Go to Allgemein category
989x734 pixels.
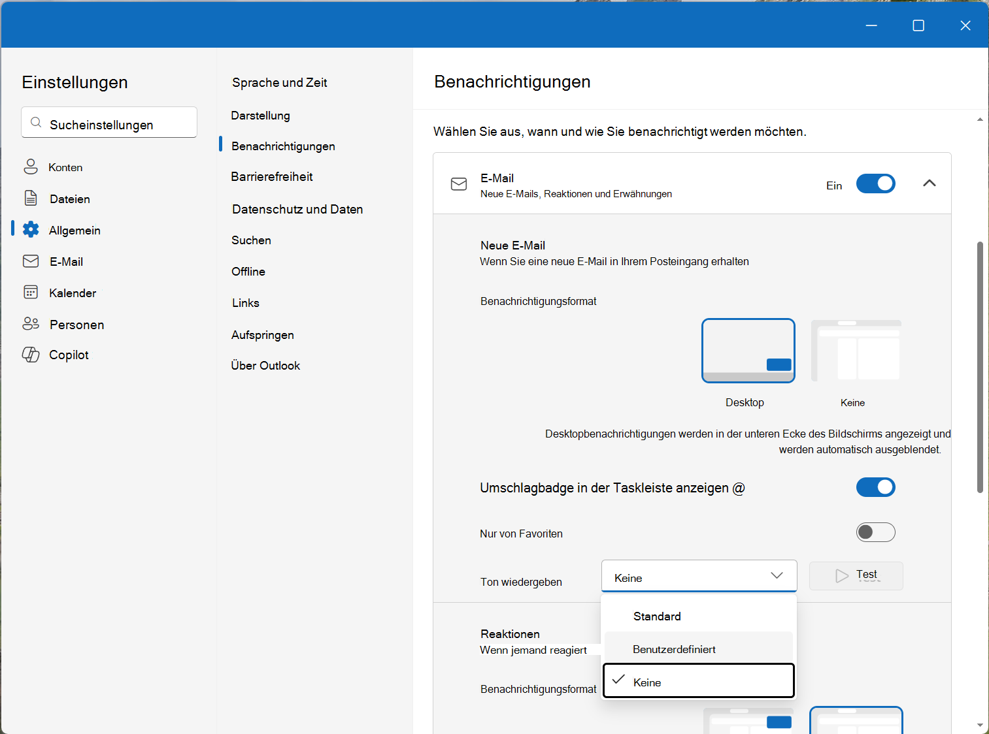coord(75,230)
